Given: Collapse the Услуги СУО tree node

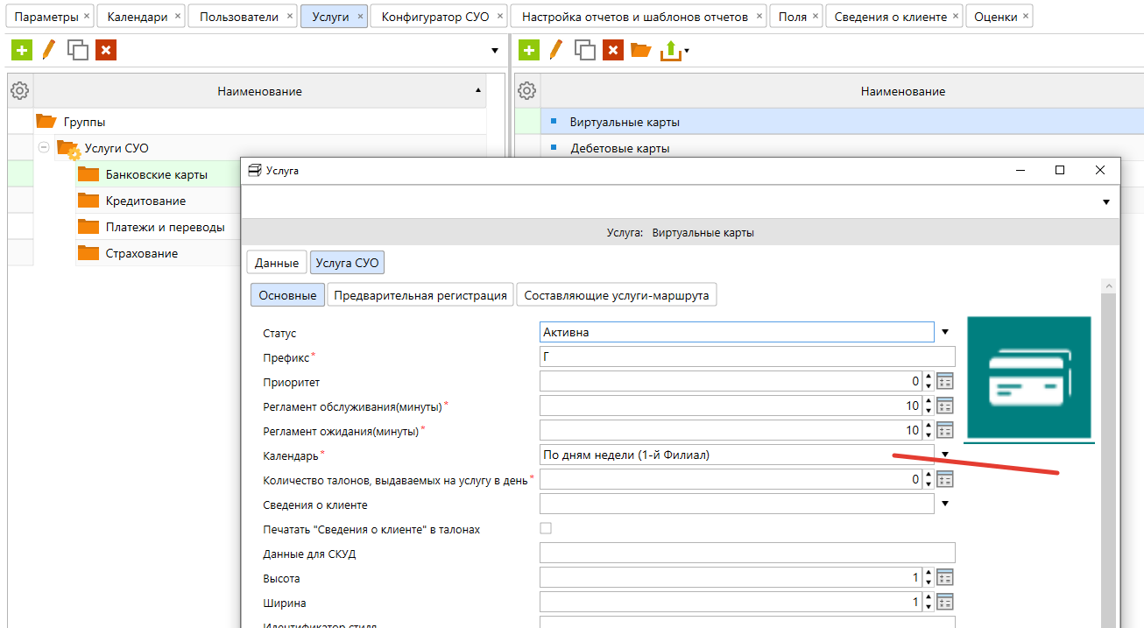Looking at the screenshot, I should 44,147.
